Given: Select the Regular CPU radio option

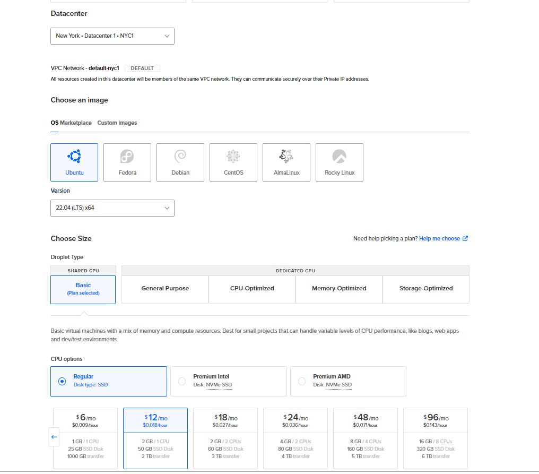Looking at the screenshot, I should coord(63,381).
